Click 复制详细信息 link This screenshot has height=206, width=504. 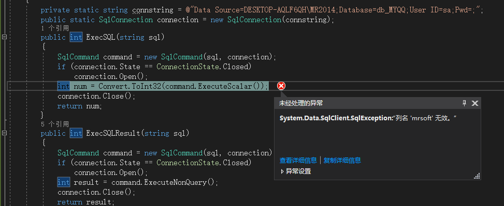tap(342, 160)
